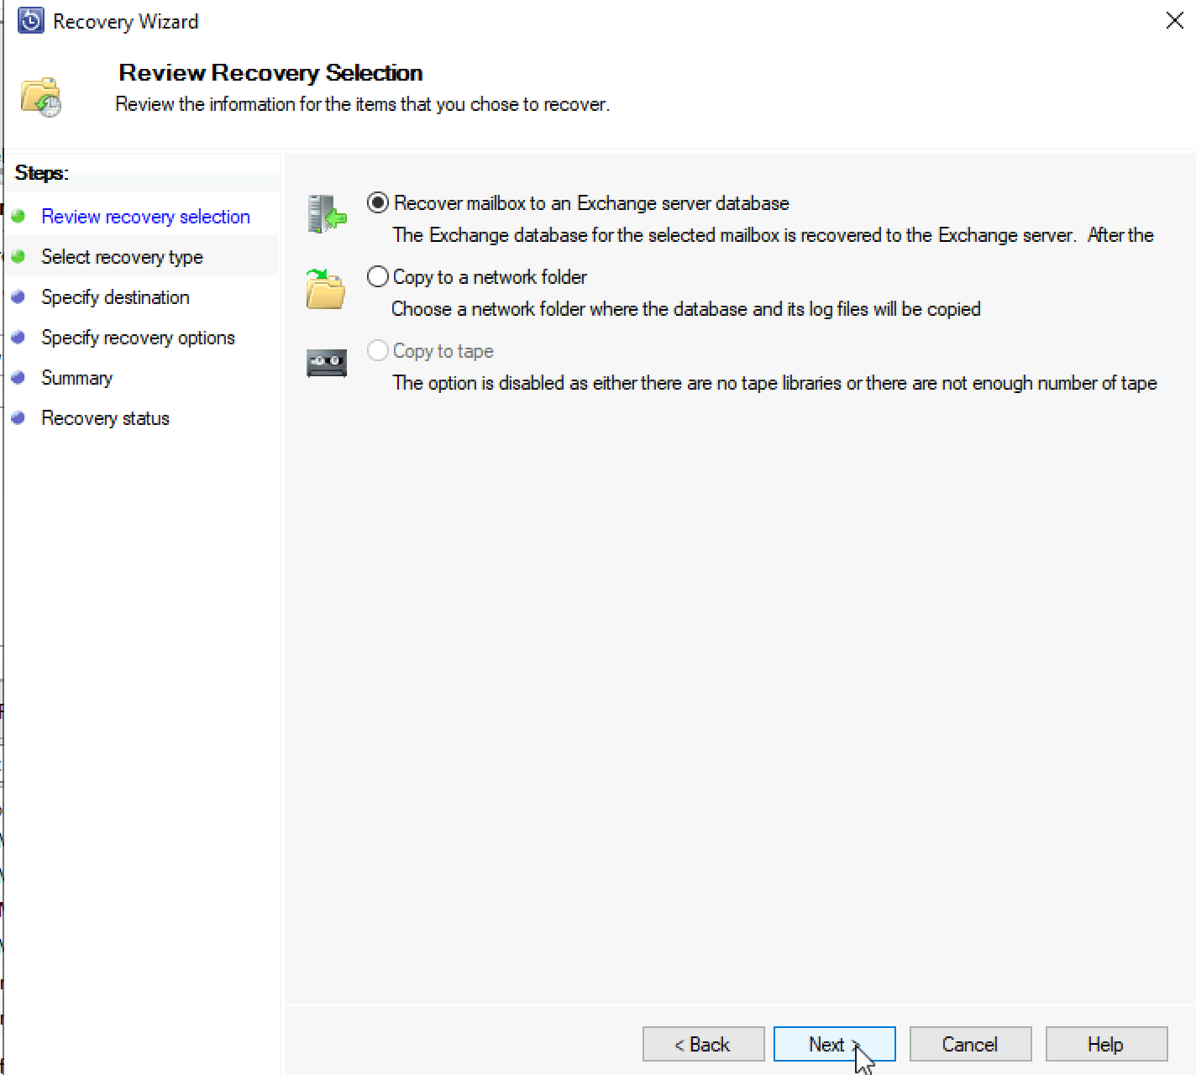This screenshot has width=1196, height=1075.
Task: Click the tape cassette icon
Action: 327,364
